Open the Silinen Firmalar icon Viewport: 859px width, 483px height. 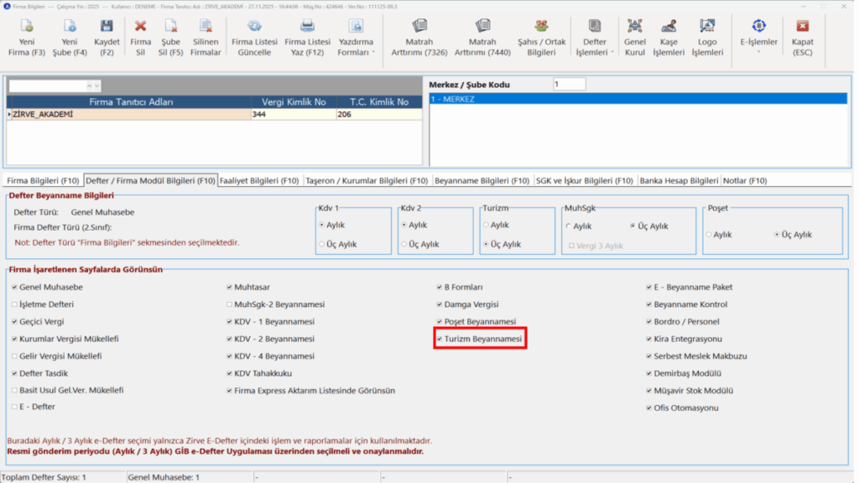coord(206,26)
